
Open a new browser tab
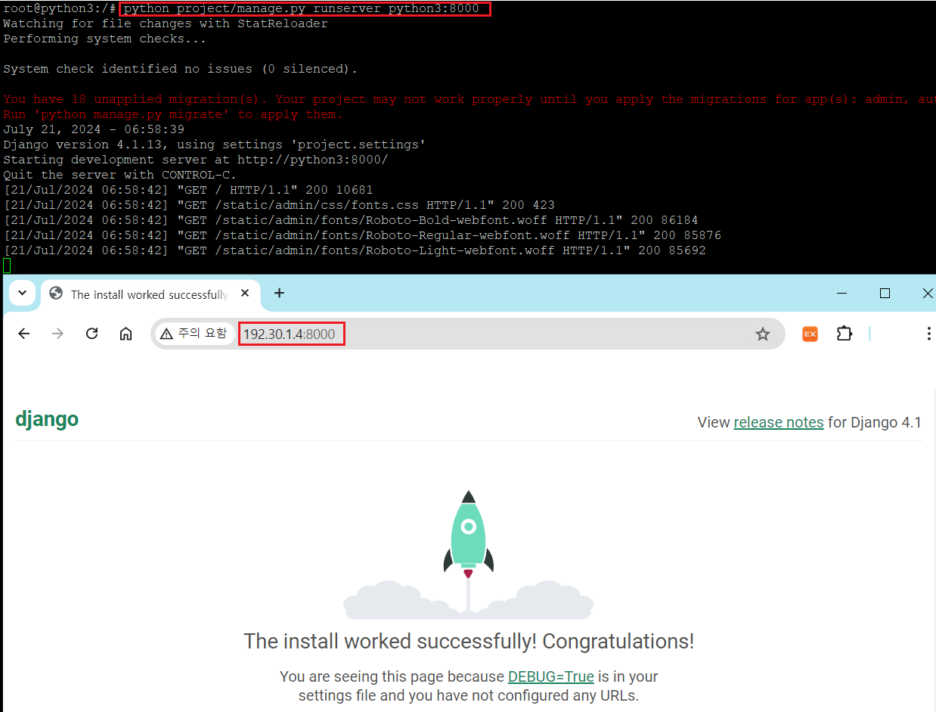279,294
